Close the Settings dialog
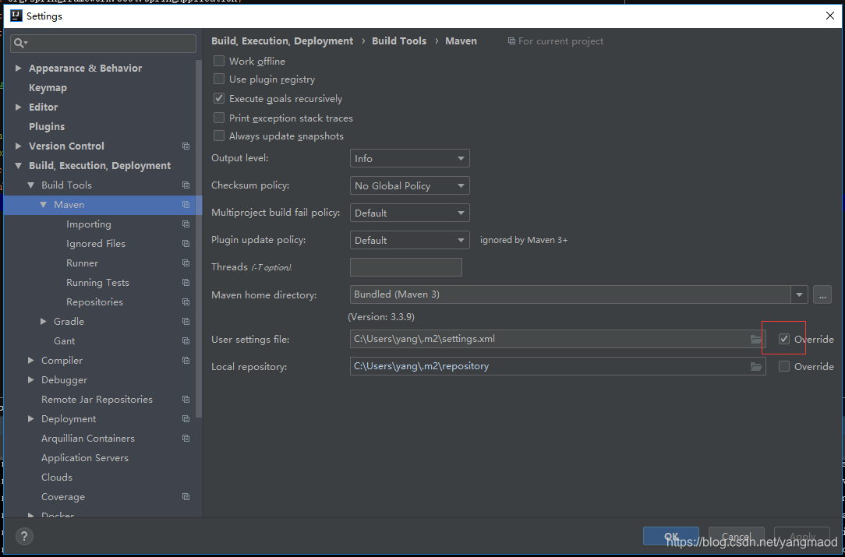 coord(830,16)
